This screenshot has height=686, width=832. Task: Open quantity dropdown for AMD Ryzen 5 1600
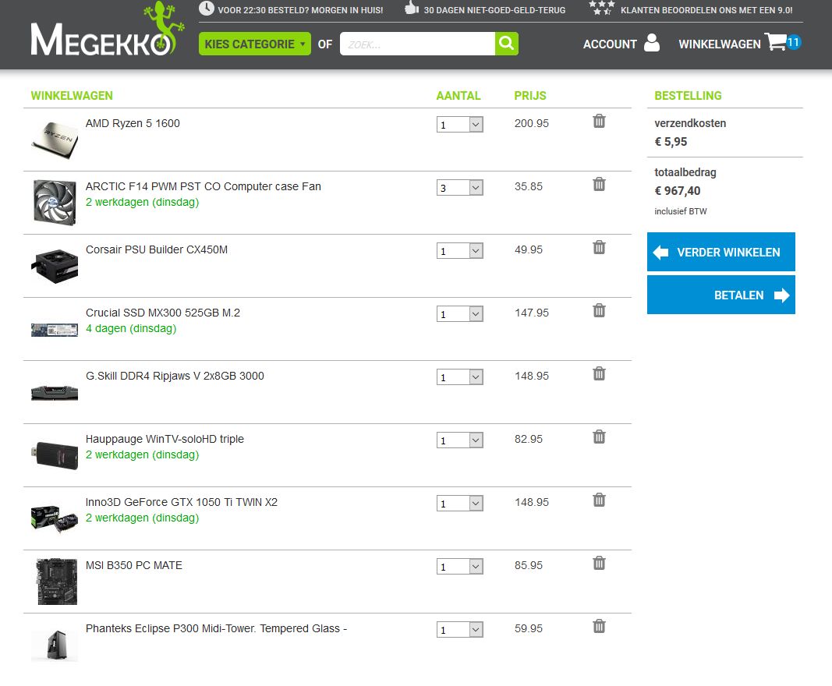[x=459, y=125]
